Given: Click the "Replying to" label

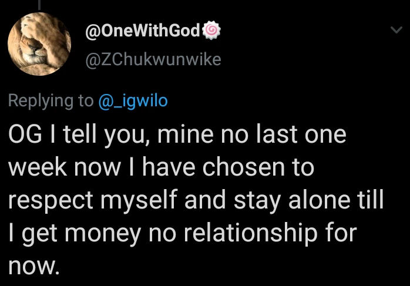Looking at the screenshot, I should [x=51, y=101].
